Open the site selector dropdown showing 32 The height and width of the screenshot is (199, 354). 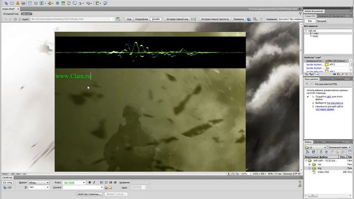coord(316,148)
